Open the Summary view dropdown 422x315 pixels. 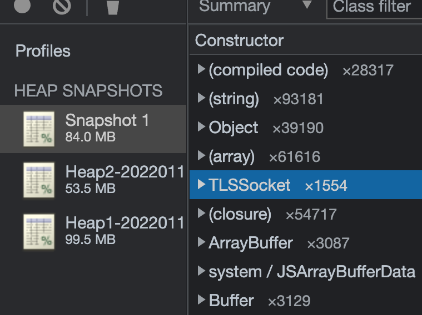tap(307, 7)
